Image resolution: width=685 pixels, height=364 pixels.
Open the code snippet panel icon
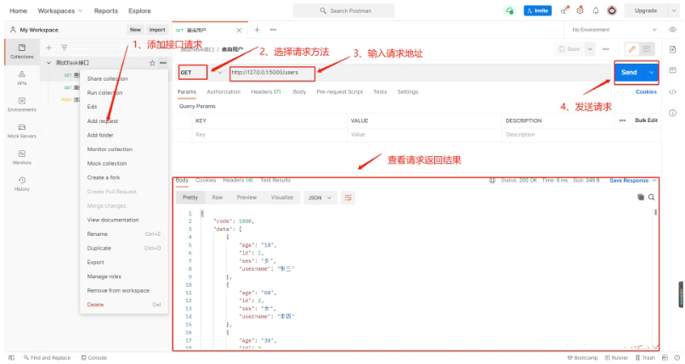[672, 92]
